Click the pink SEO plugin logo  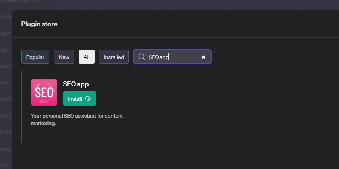pyautogui.click(x=44, y=92)
